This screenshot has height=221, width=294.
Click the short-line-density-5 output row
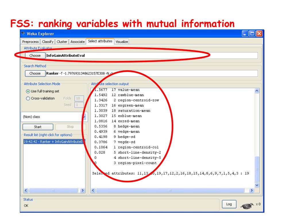tap(128, 158)
